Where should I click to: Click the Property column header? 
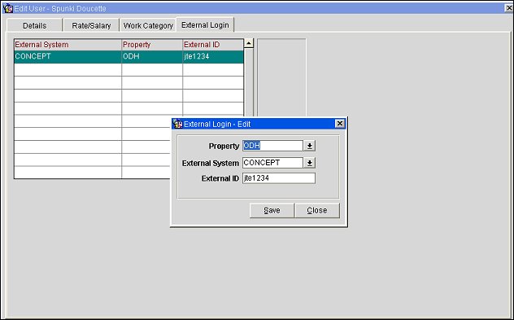click(152, 45)
